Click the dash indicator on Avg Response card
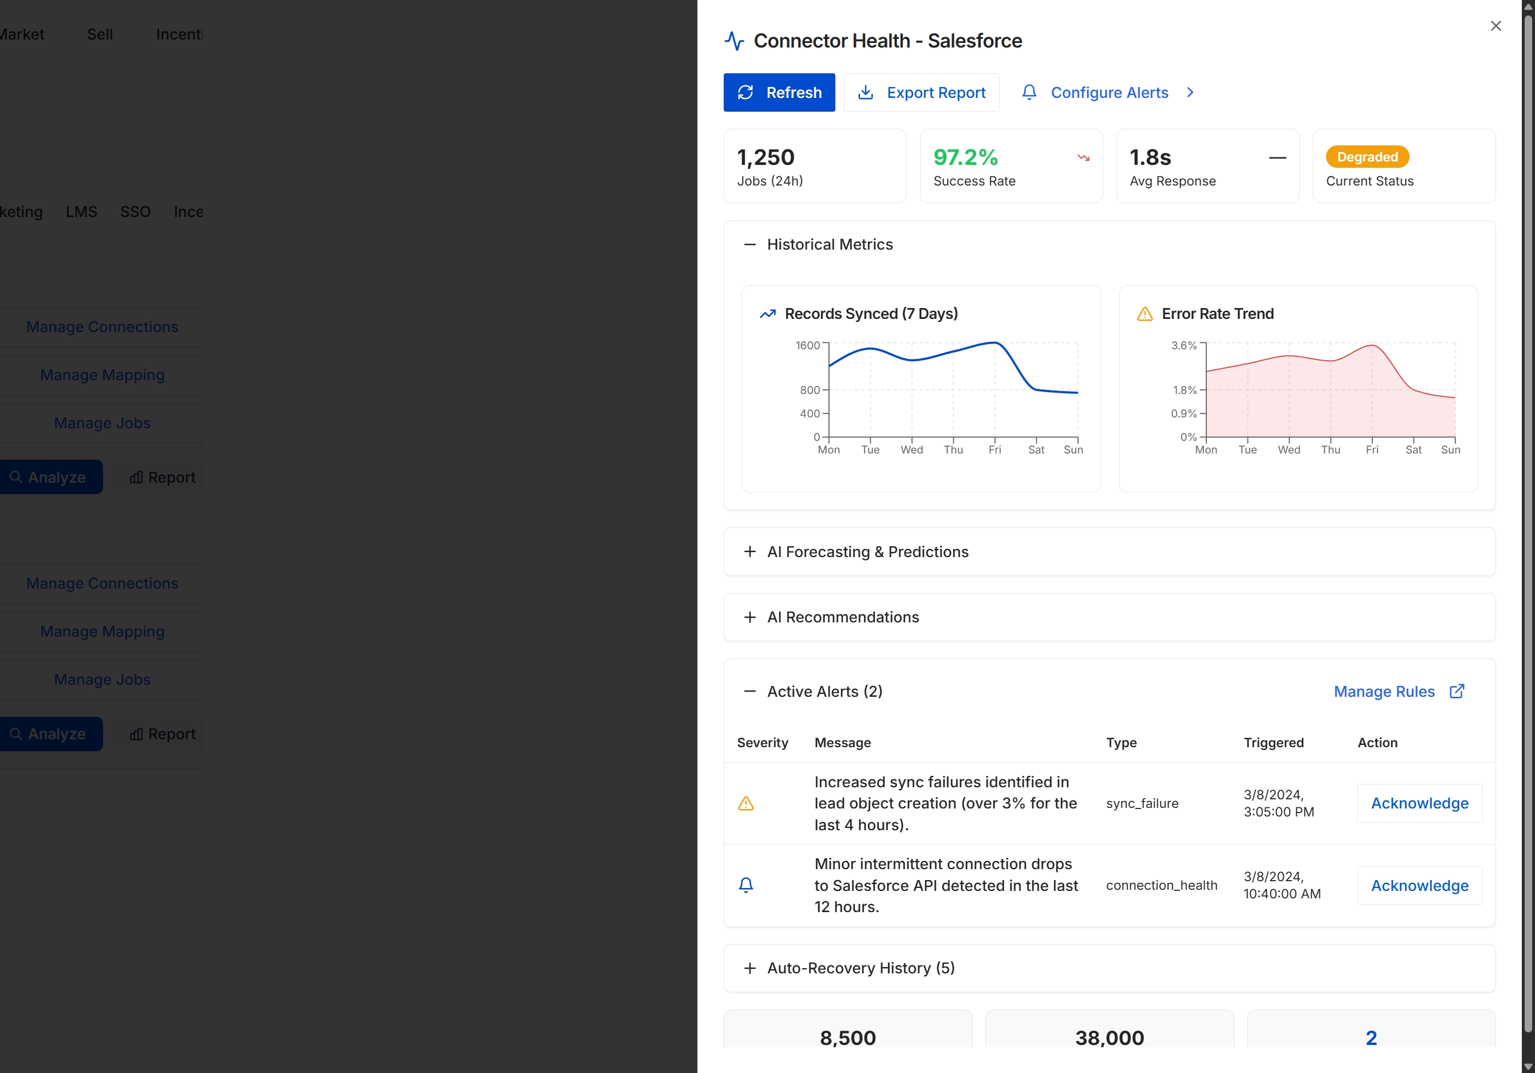The image size is (1535, 1073). point(1277,158)
